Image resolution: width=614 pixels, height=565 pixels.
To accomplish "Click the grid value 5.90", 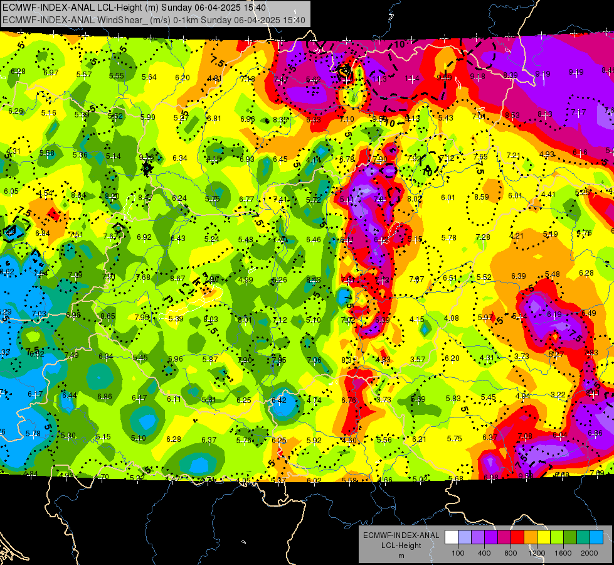I will (x=148, y=117).
